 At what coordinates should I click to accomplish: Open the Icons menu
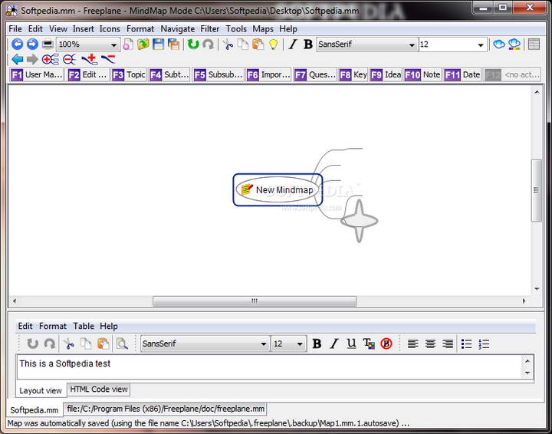point(110,29)
